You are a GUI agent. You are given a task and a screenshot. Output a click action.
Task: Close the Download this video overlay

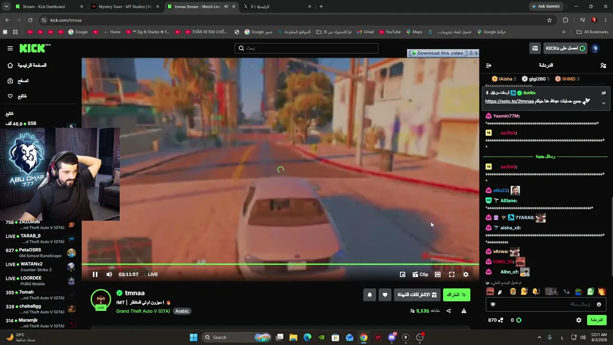(x=476, y=53)
